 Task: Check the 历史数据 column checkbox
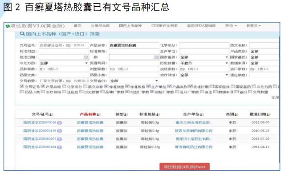[x=81, y=92]
